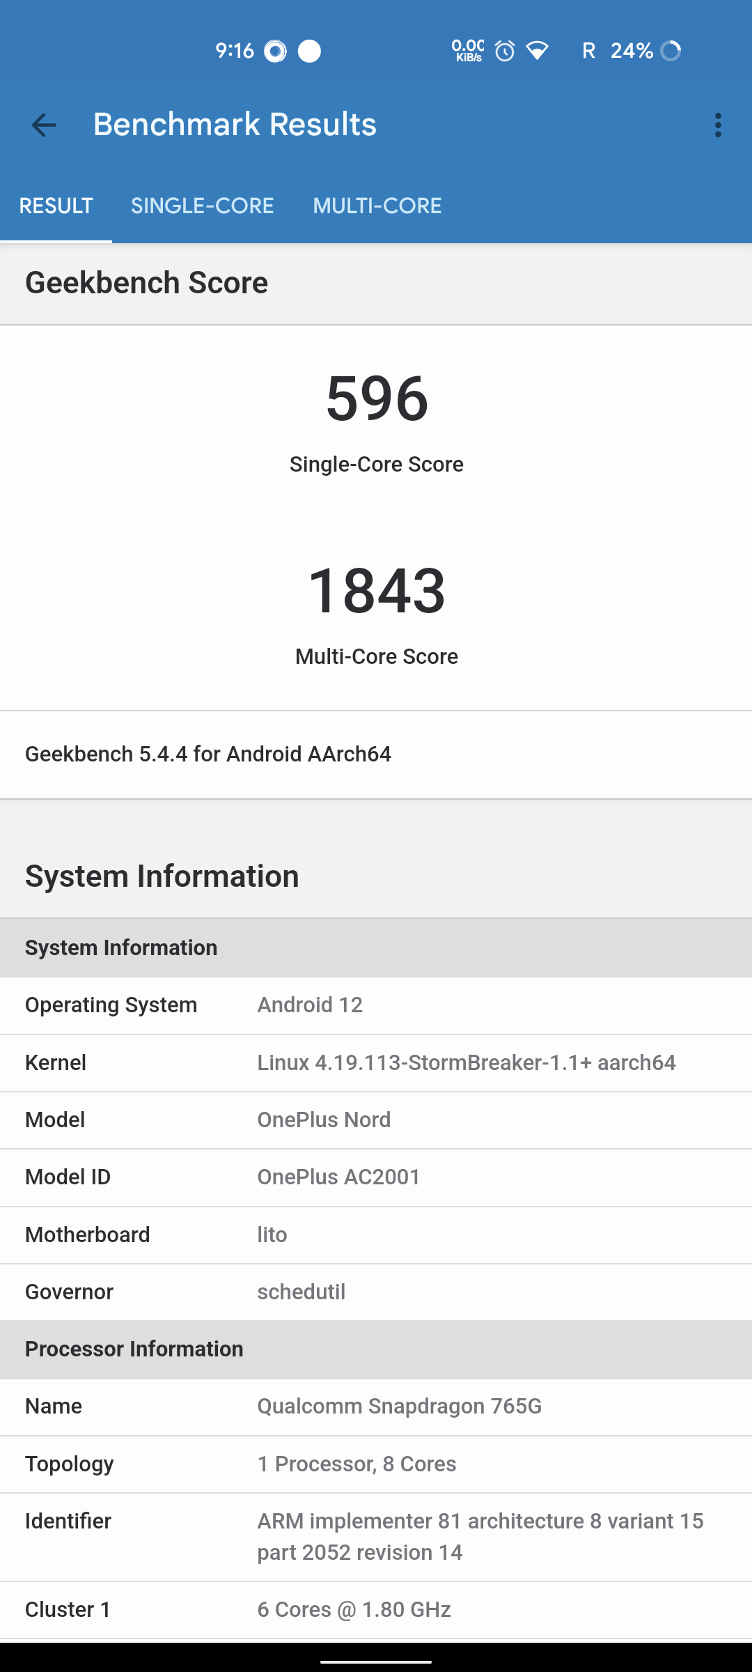Switch to the SINGLE-CORE tab
Viewport: 752px width, 1672px height.
tap(203, 206)
